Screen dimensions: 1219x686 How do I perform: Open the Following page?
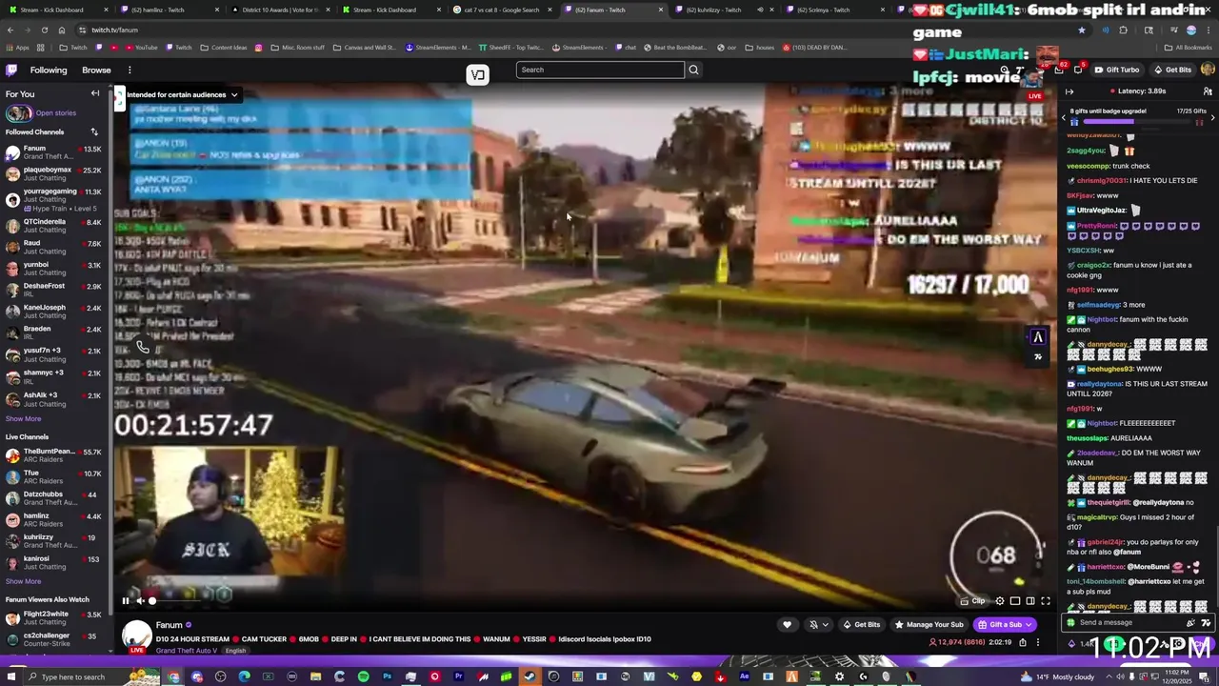(49, 70)
